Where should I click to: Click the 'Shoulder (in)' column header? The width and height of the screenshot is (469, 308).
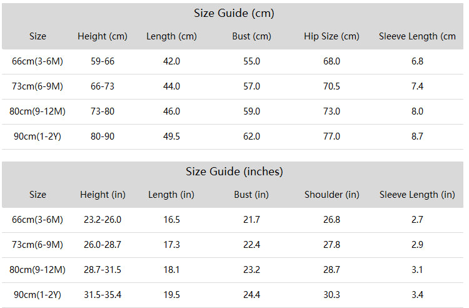point(331,195)
